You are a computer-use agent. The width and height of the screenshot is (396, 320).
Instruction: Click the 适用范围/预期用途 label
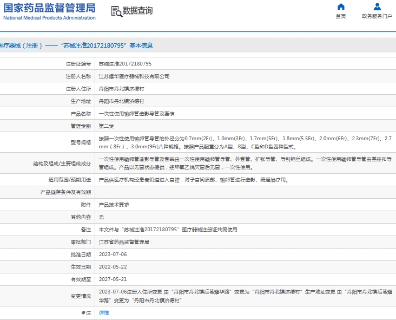click(x=70, y=180)
